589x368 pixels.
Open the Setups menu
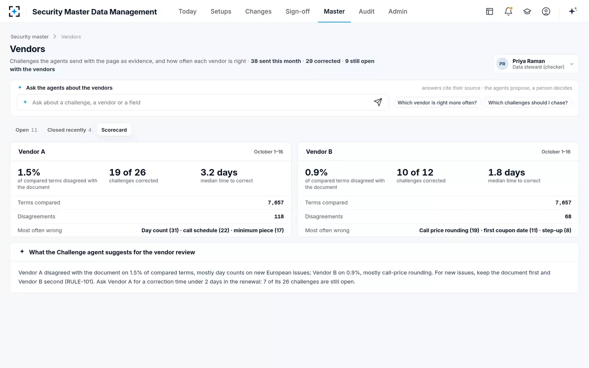pyautogui.click(x=221, y=11)
